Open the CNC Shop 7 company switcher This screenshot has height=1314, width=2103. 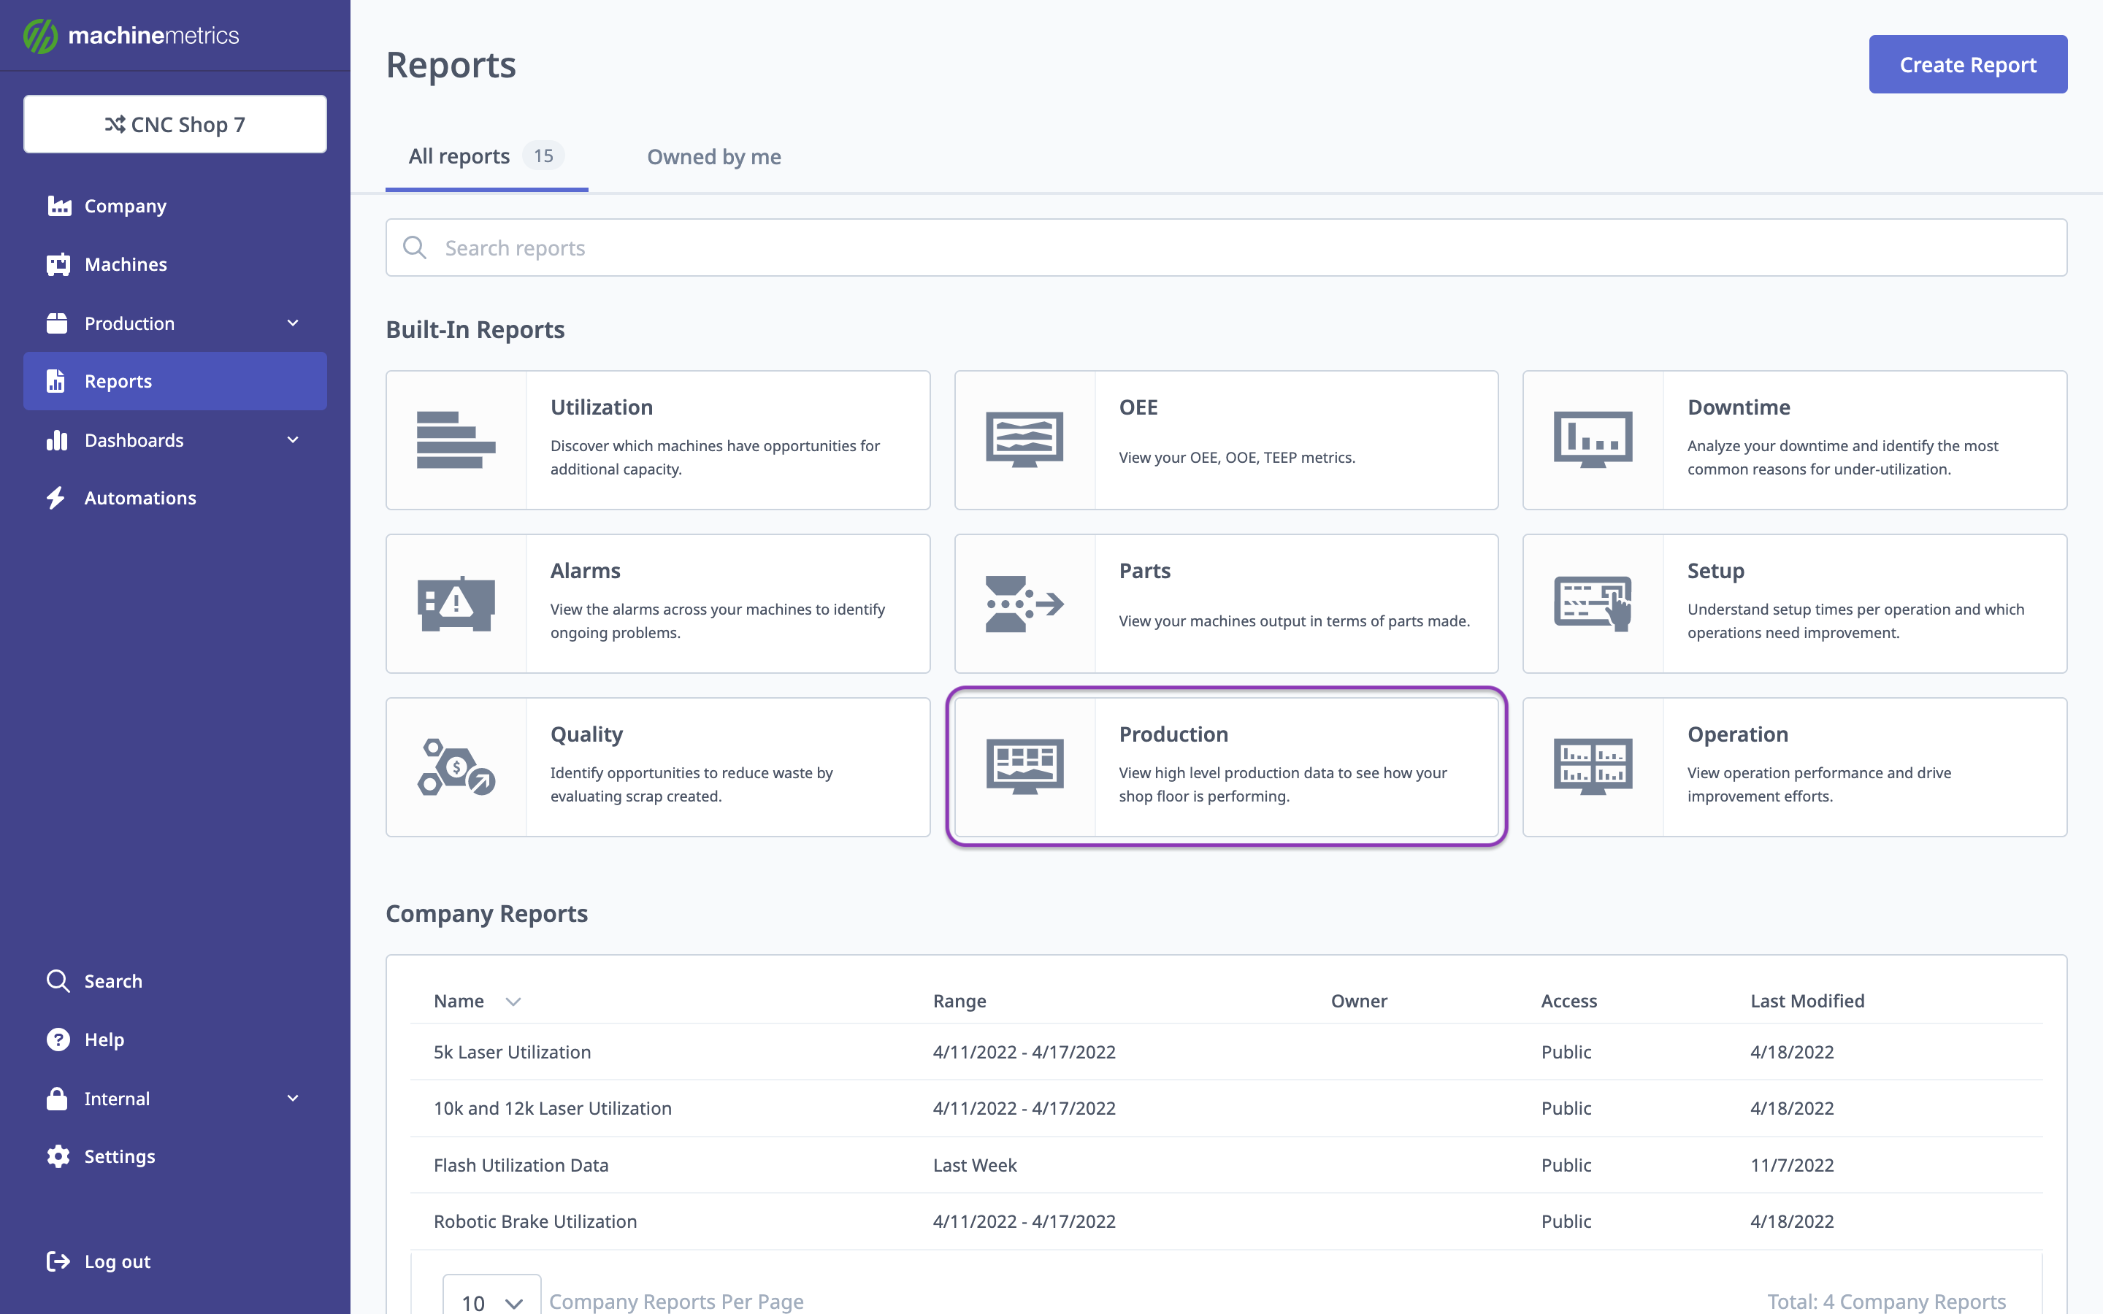click(x=175, y=124)
